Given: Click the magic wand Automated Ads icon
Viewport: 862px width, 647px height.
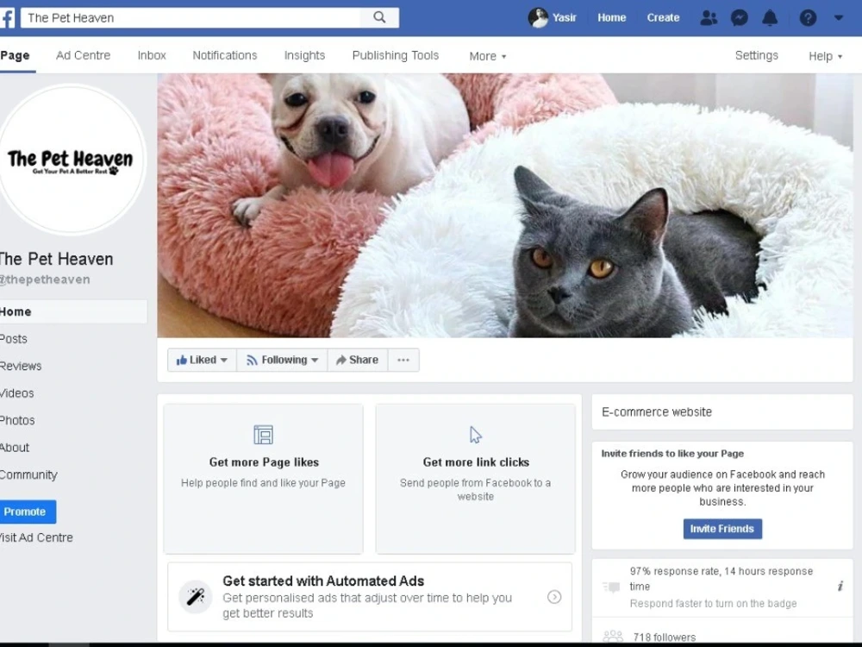Looking at the screenshot, I should 195,596.
